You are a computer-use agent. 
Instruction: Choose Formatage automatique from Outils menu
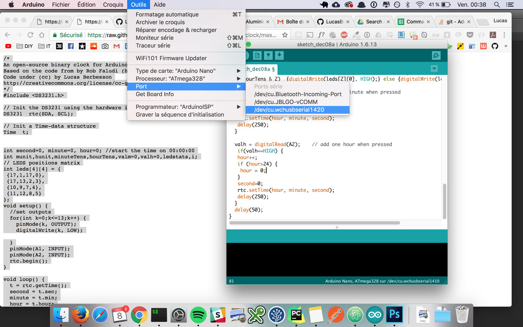[x=186, y=14]
